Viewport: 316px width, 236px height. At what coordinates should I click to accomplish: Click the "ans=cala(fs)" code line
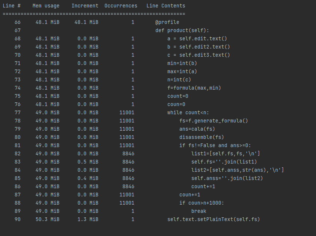[197, 129]
